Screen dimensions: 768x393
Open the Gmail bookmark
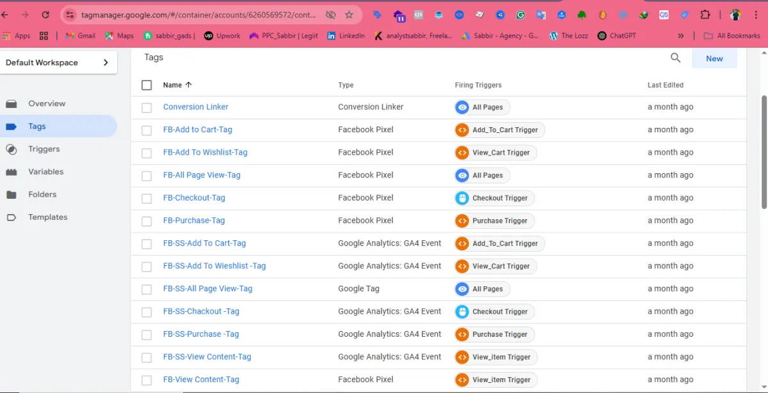80,36
